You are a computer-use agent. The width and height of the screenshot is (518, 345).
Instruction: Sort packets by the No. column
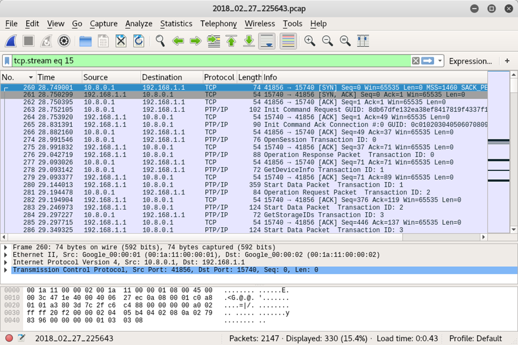18,77
